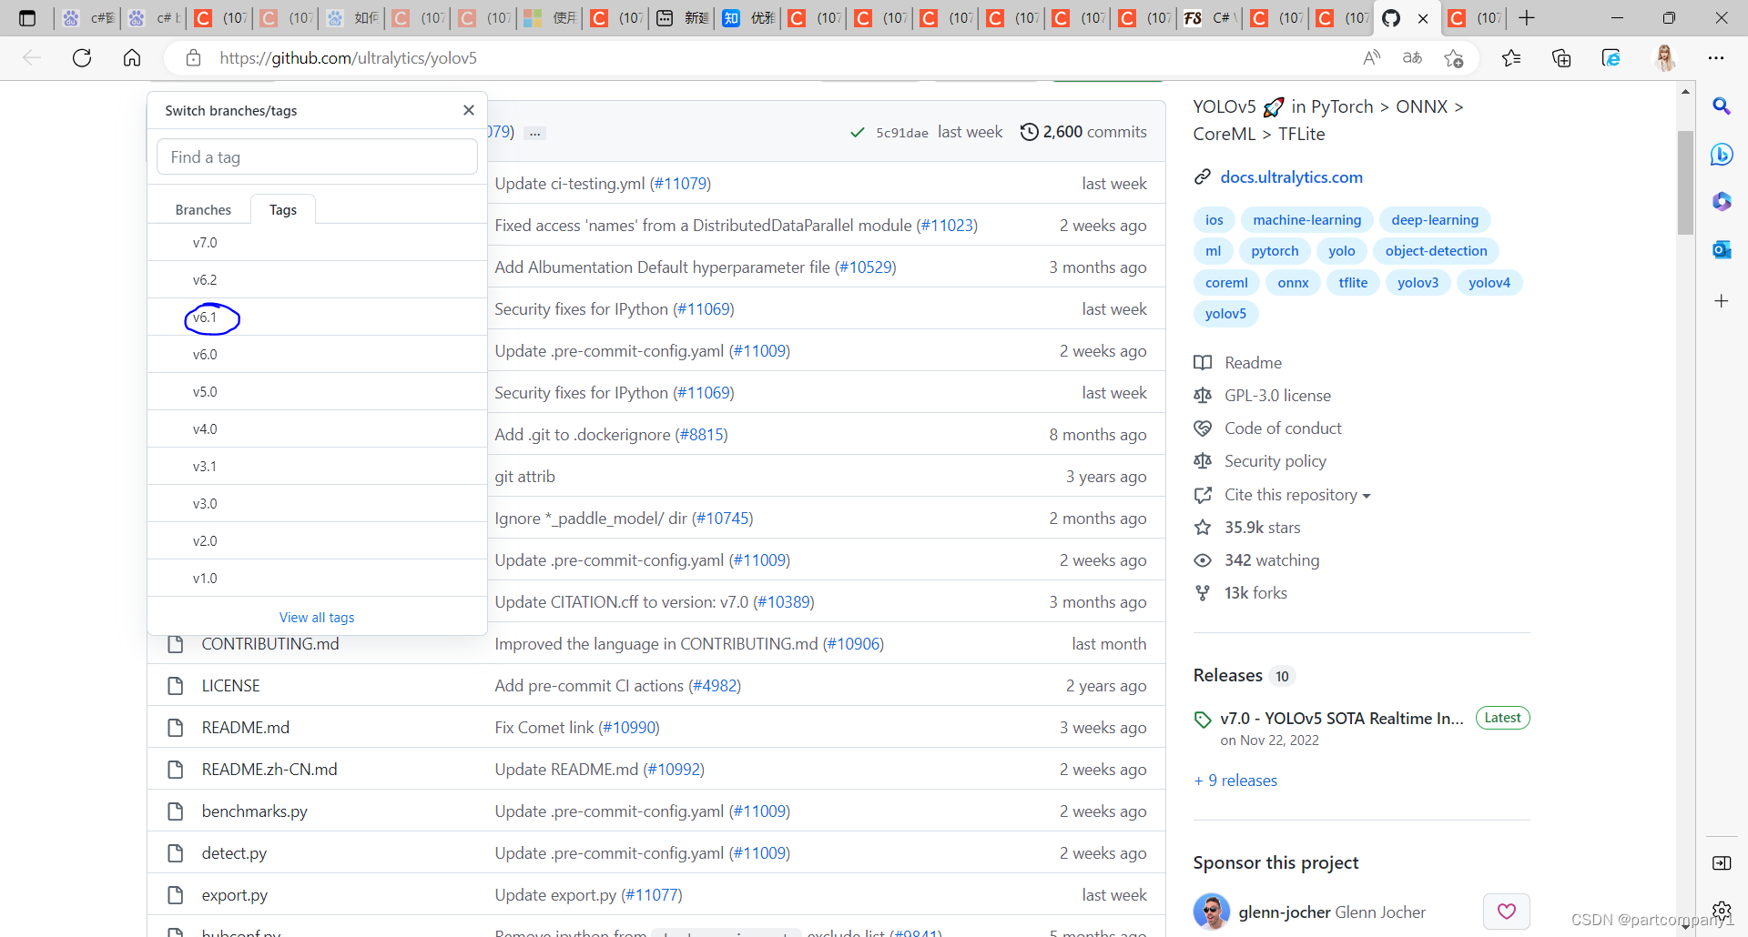Screen dimensions: 1748x937
Task: Click the pytorch topic tag
Action: [x=1275, y=251]
